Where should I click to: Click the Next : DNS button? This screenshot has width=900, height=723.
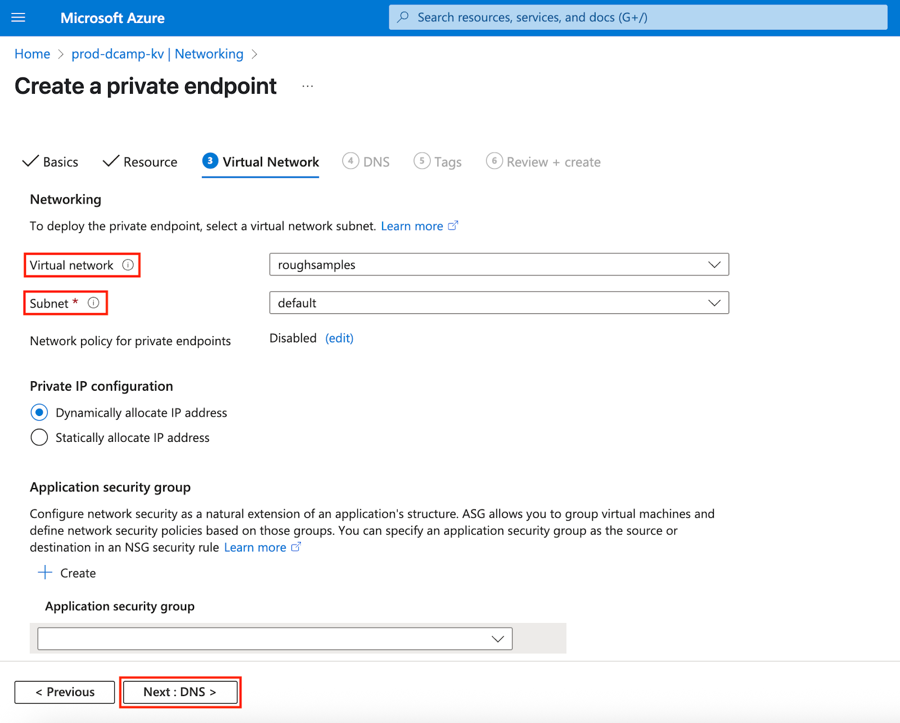point(179,692)
